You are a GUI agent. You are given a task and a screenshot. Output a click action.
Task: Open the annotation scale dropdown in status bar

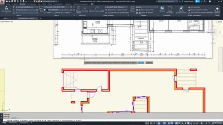pyautogui.click(x=196, y=123)
